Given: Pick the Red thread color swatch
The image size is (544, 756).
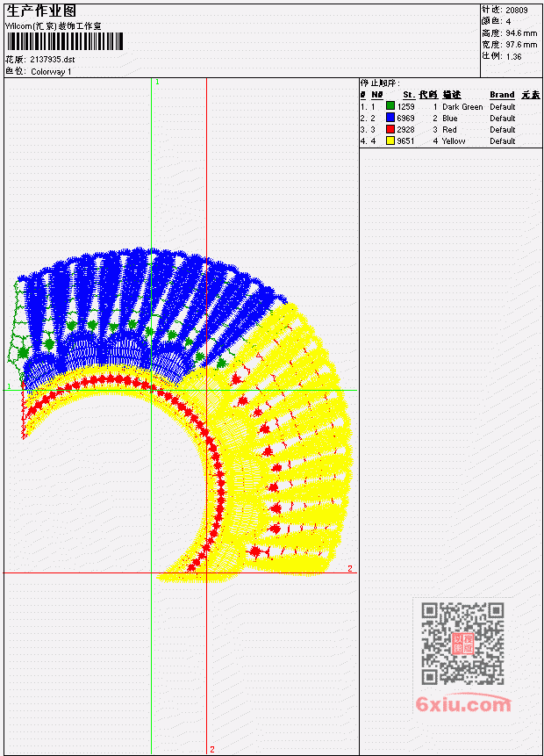Looking at the screenshot, I should (x=390, y=129).
